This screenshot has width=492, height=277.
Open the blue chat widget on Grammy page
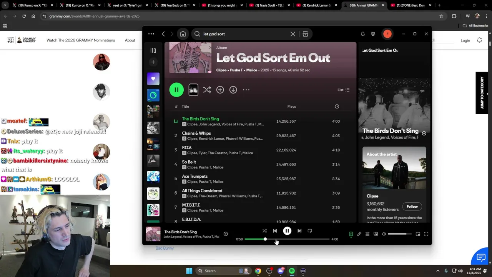pyautogui.click(x=481, y=257)
